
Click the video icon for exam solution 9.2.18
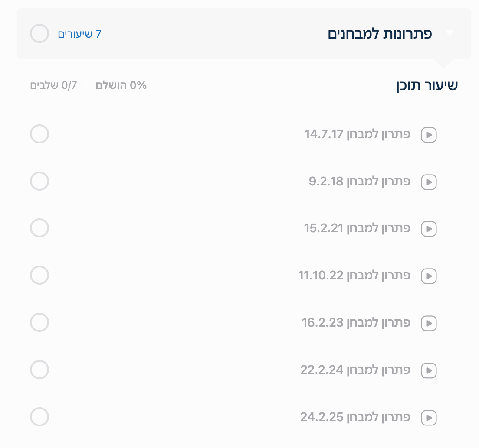429,182
